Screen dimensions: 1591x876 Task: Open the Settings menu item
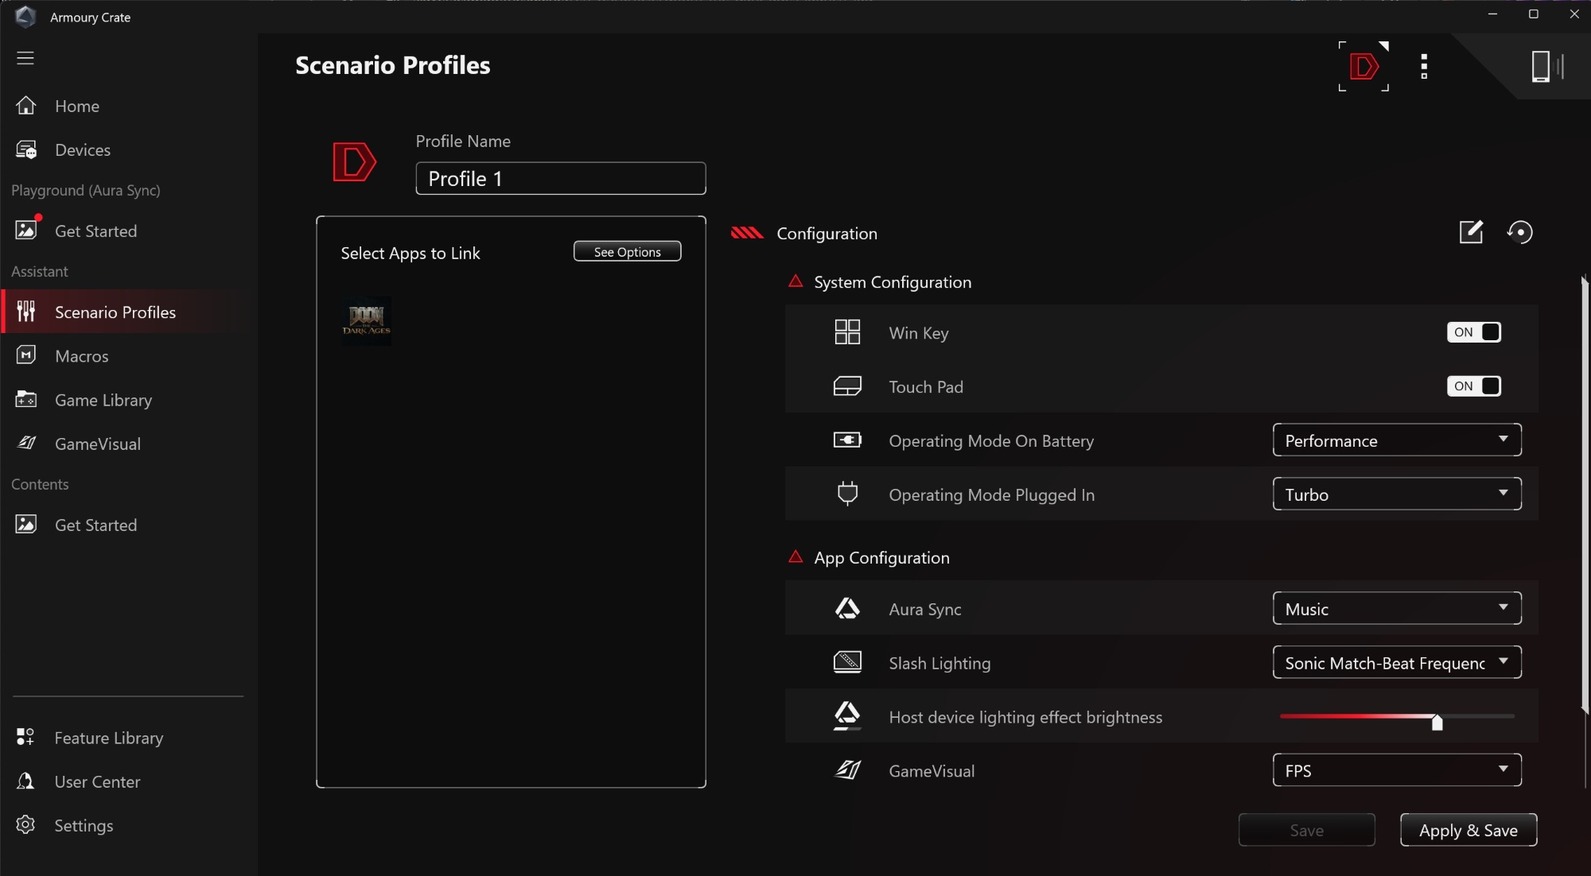click(84, 825)
